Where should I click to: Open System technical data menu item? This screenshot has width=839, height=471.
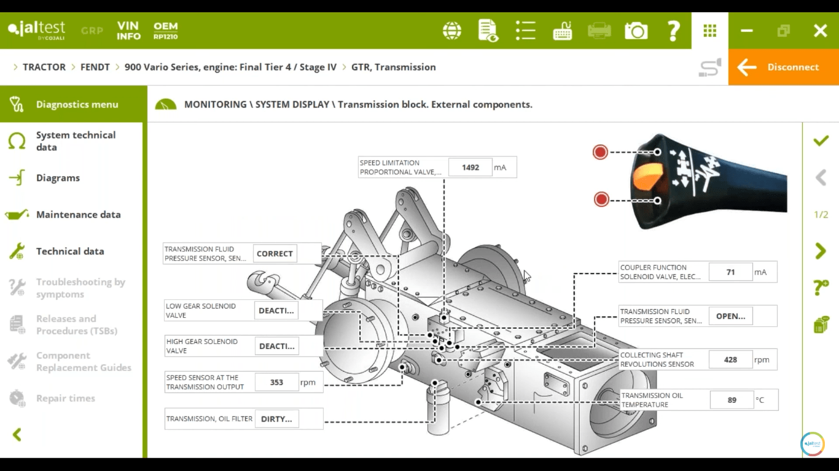76,141
